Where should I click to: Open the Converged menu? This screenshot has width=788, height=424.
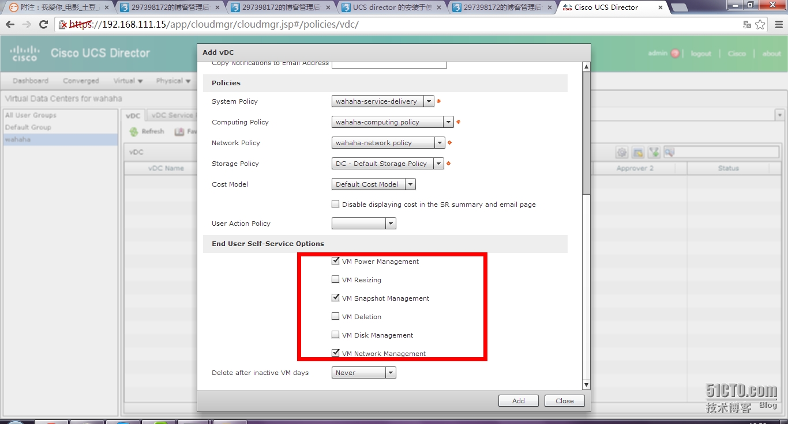81,81
